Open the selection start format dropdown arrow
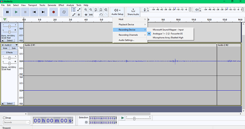The image size is (245, 129). click(x=116, y=118)
